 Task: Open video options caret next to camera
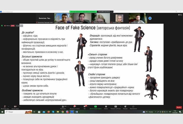pos(20,107)
